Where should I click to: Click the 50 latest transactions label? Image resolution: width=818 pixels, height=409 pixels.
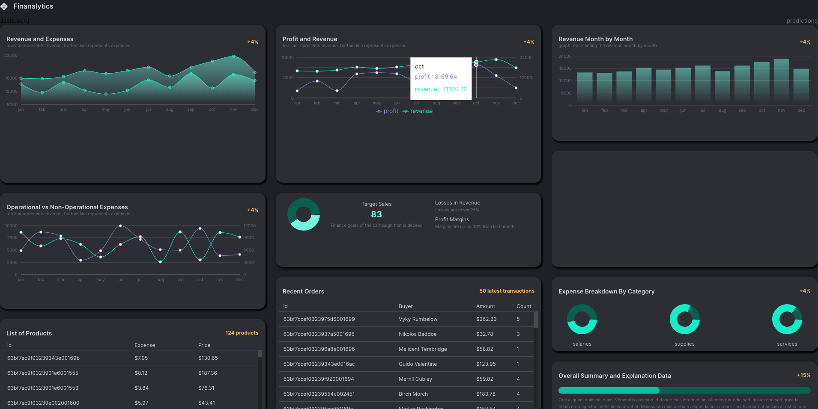pos(507,291)
